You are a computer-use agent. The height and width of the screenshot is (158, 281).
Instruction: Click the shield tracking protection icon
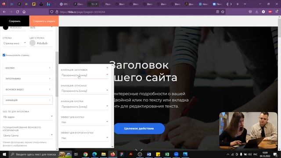pyautogui.click(x=52, y=12)
